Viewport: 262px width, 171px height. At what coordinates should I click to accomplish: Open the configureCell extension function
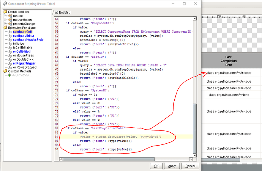[x=22, y=31]
